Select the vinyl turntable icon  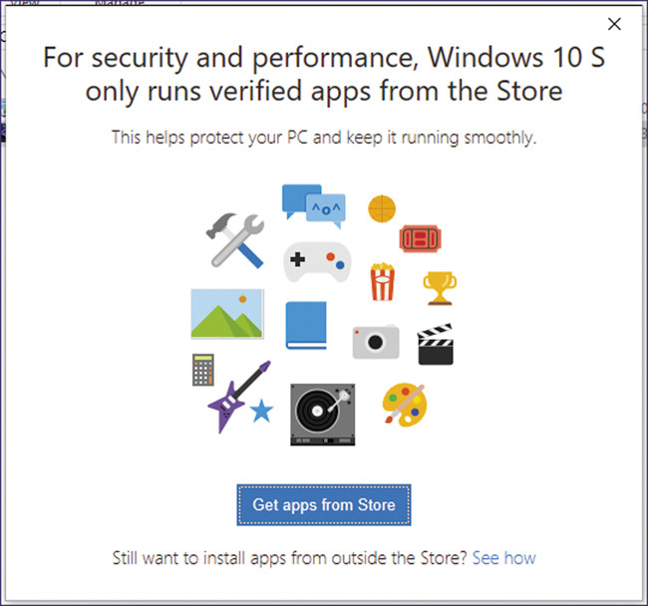(x=322, y=415)
